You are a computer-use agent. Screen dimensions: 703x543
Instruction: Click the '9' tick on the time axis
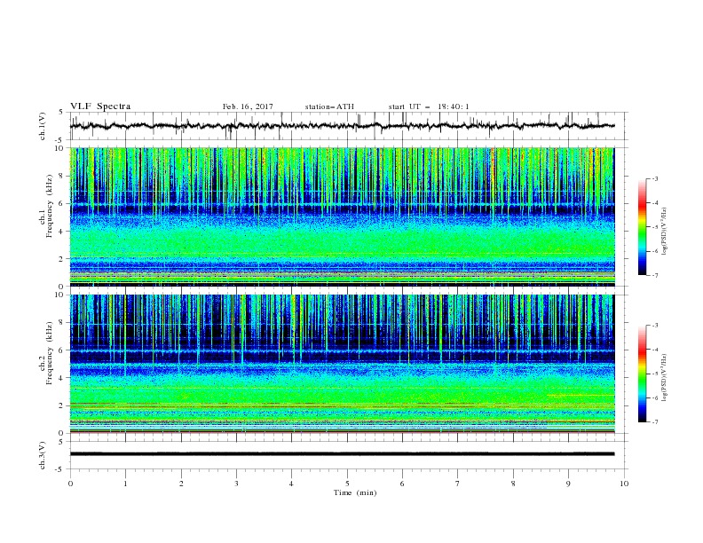568,484
